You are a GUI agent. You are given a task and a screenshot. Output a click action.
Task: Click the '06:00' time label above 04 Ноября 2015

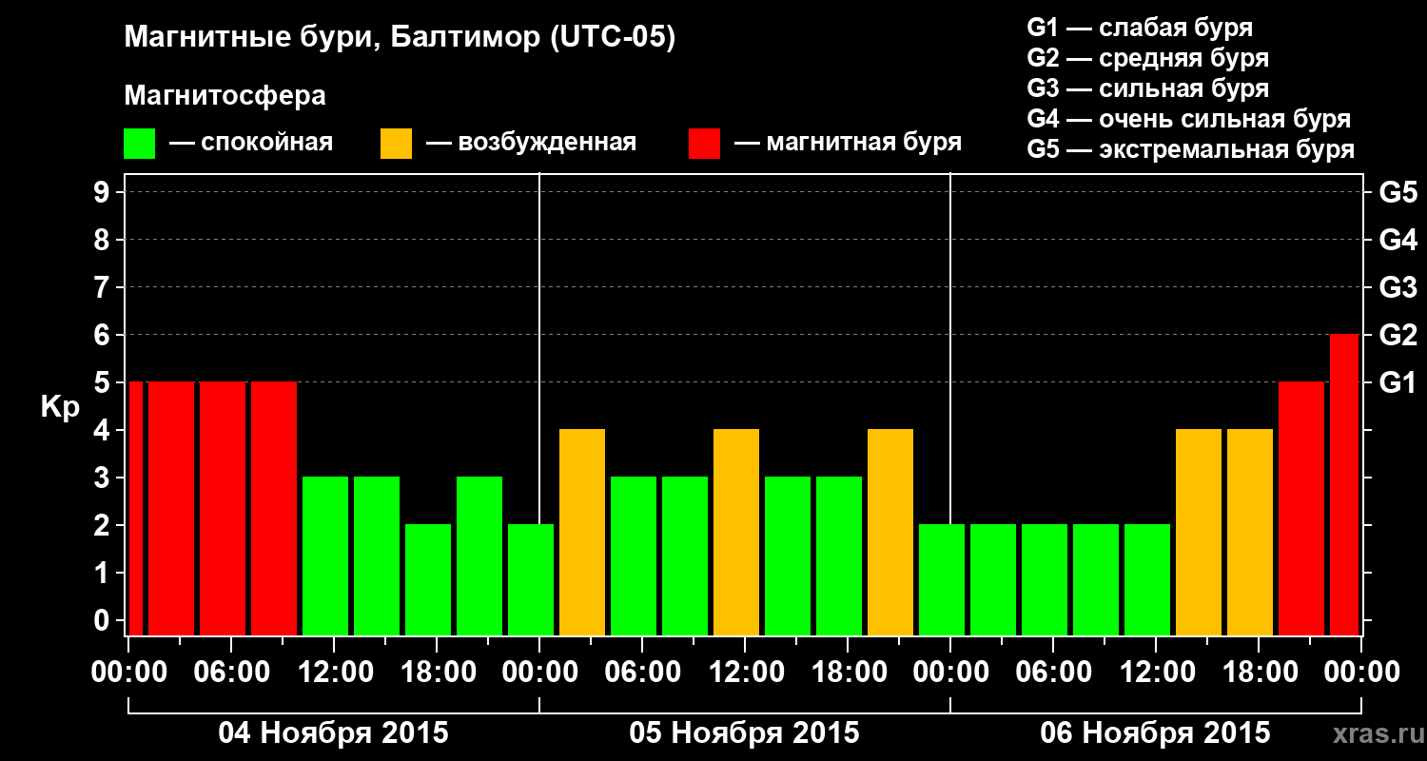click(230, 673)
